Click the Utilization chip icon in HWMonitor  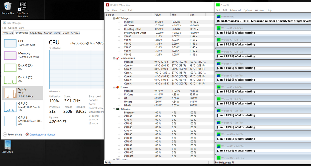(x=118, y=109)
